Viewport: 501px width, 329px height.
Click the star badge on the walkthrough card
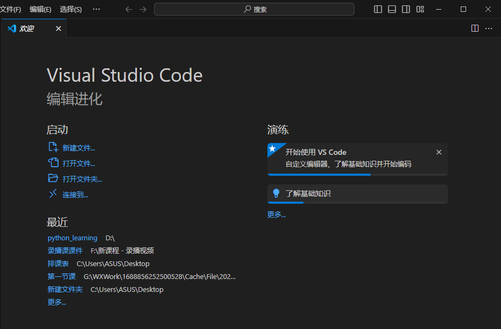click(x=273, y=149)
